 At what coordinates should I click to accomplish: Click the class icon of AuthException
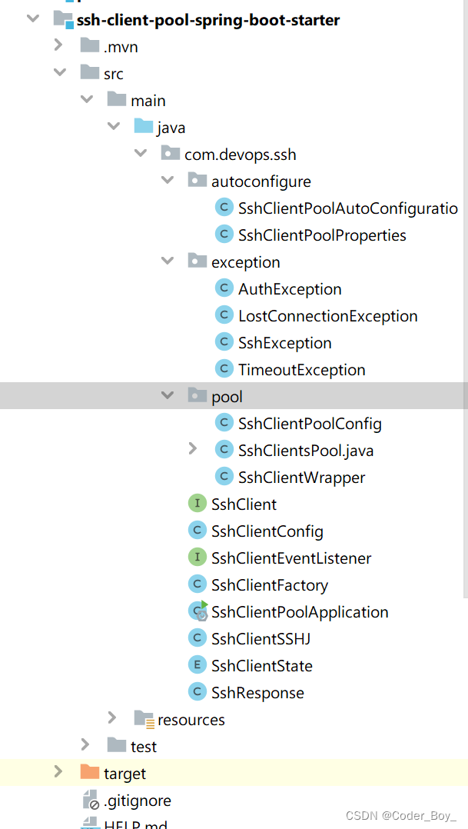[224, 288]
